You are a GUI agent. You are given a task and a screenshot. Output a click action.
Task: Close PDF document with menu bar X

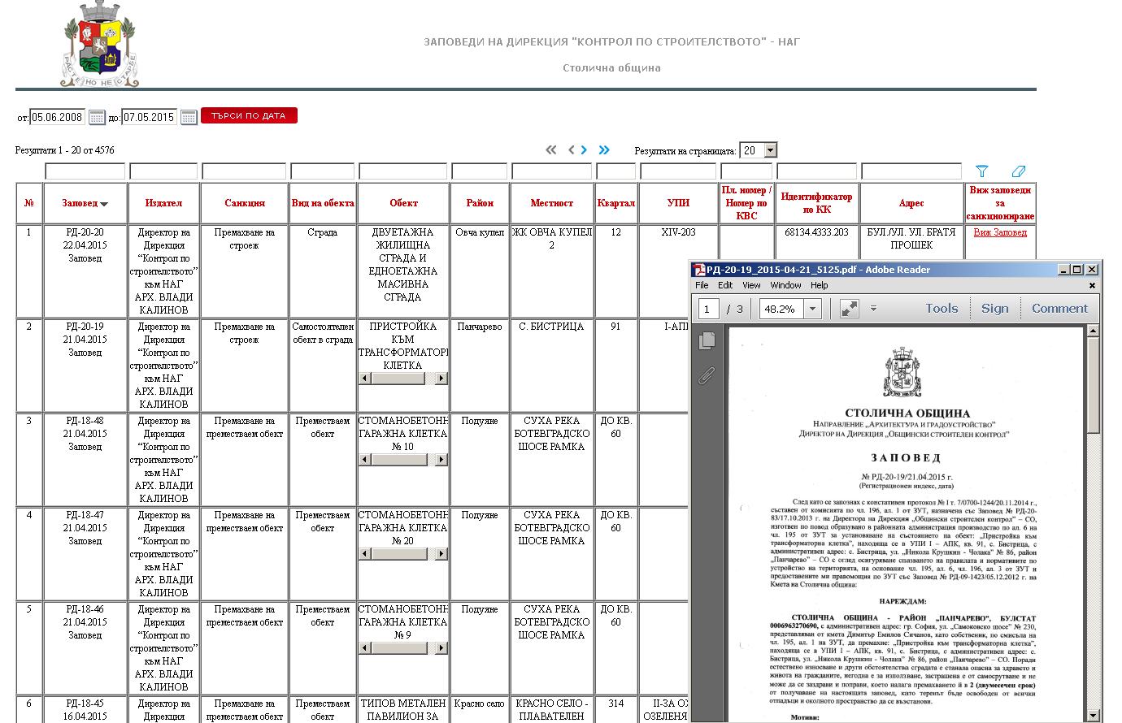tap(1092, 285)
